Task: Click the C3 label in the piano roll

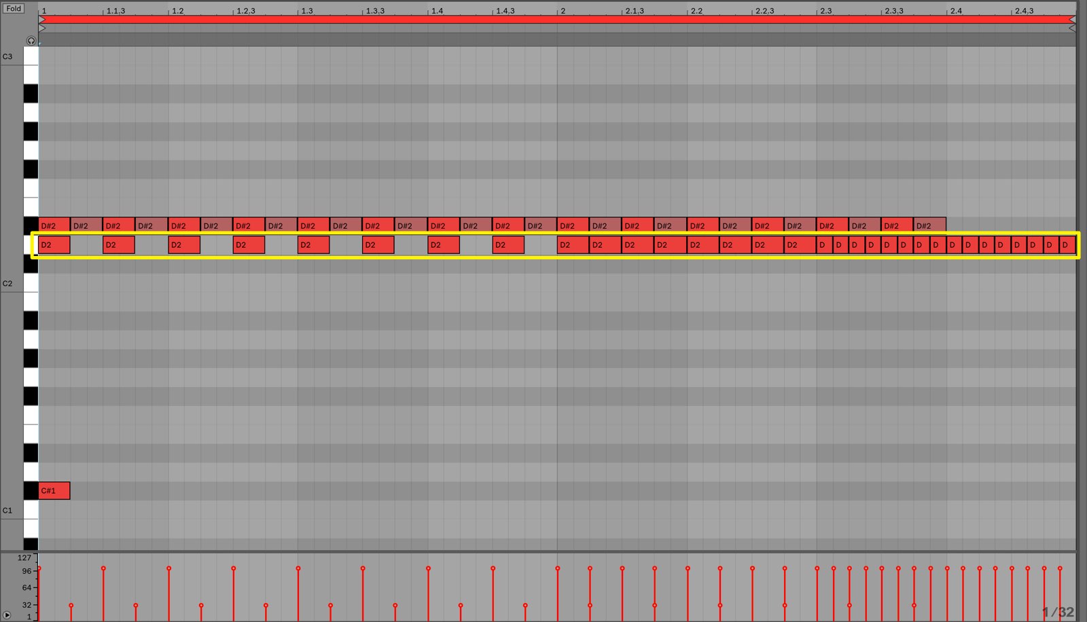Action: pos(7,57)
